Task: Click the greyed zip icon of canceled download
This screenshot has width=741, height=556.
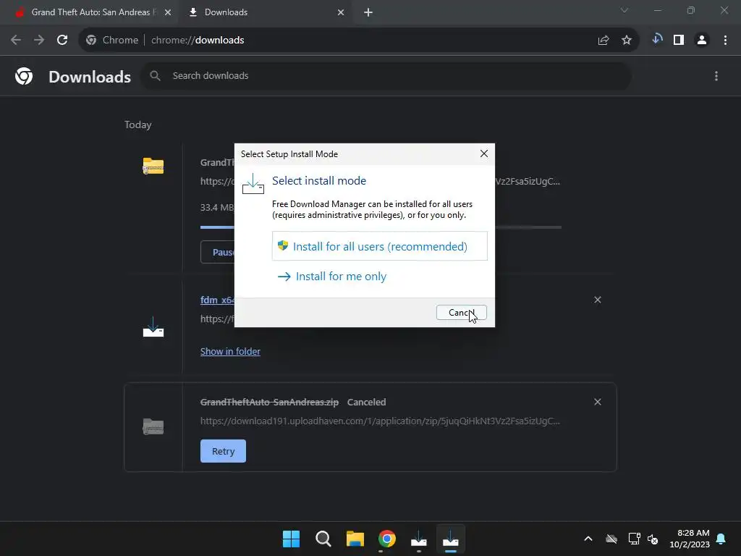Action: 153,426
